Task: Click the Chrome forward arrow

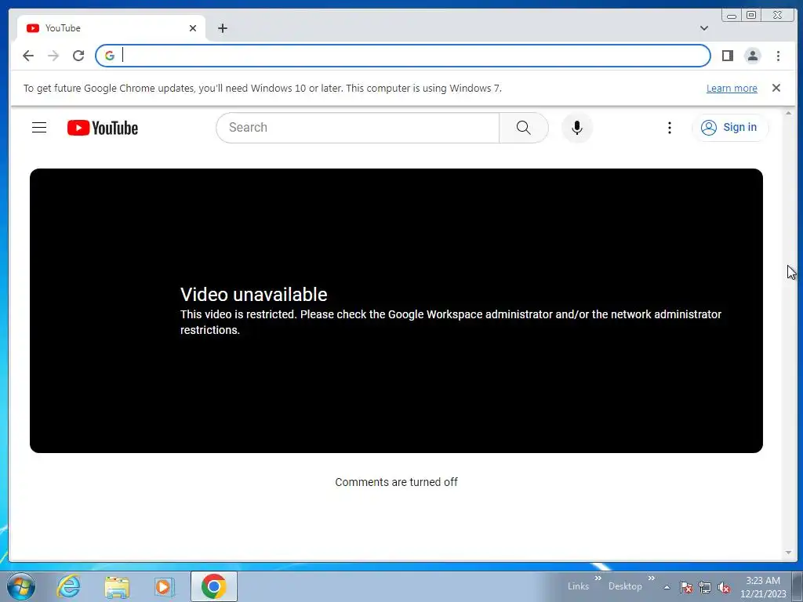Action: point(53,56)
